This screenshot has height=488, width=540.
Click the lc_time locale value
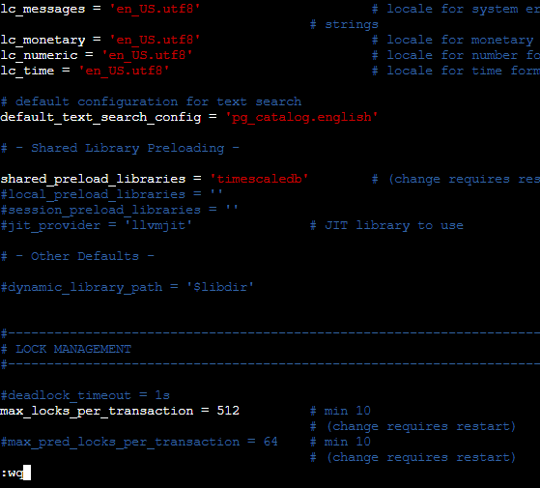click(x=124, y=71)
